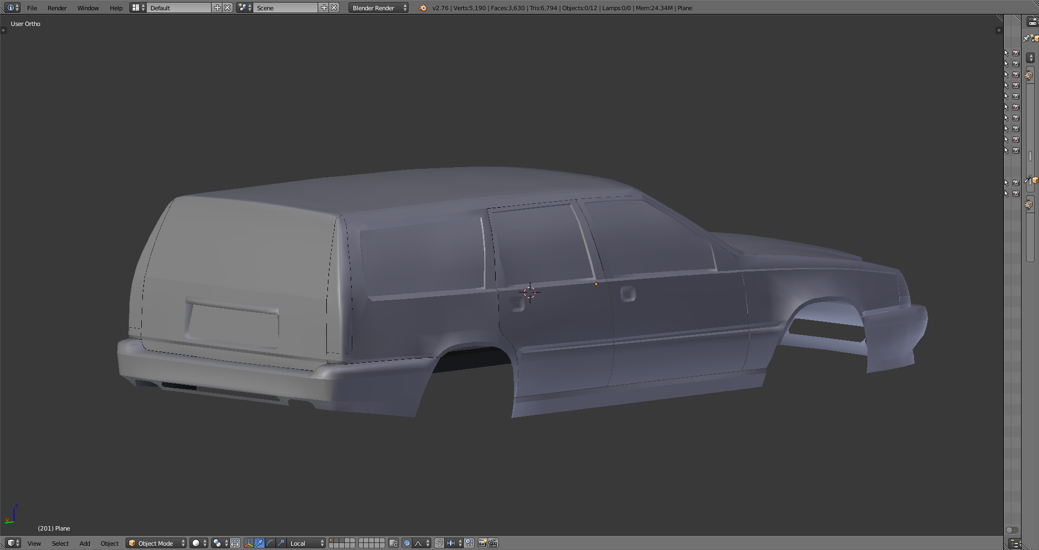Select the rotate manipulator arc icon
This screenshot has width=1039, height=550.
(270, 543)
